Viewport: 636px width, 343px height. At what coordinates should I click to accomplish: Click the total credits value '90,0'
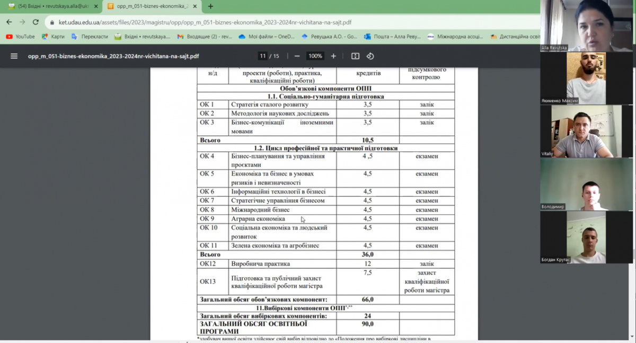[367, 323]
